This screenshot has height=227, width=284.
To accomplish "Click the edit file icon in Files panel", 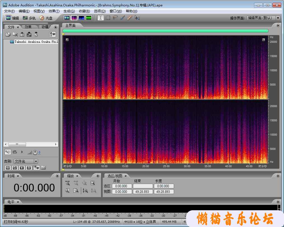I will [x=22, y=34].
